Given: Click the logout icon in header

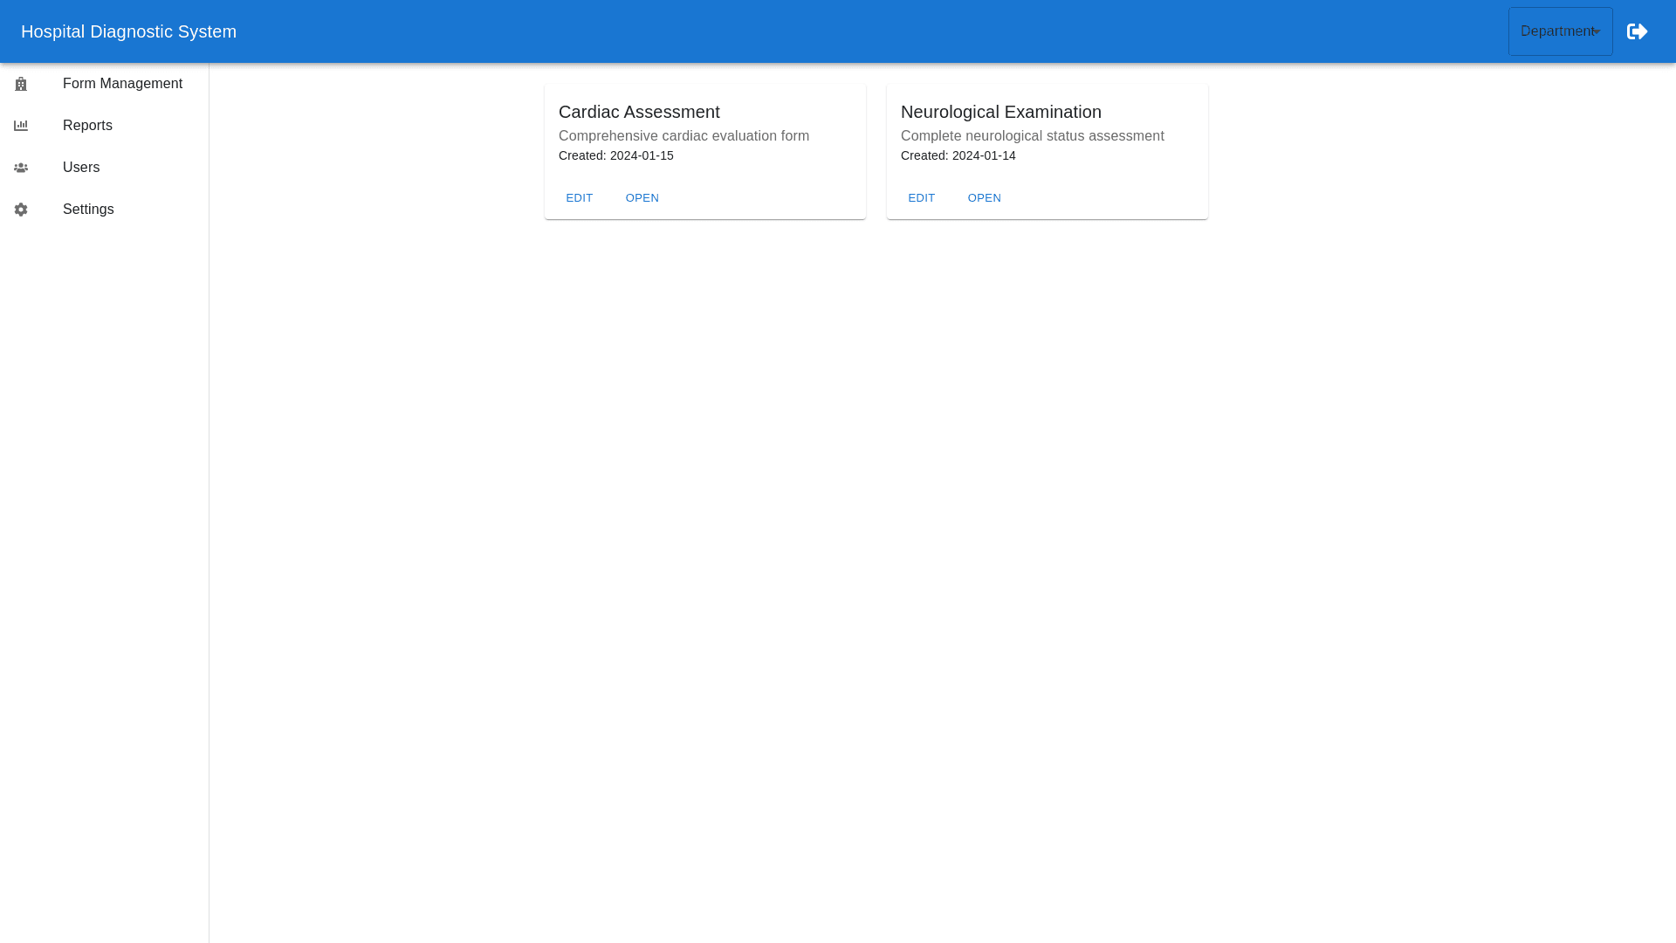Looking at the screenshot, I should point(1637,31).
